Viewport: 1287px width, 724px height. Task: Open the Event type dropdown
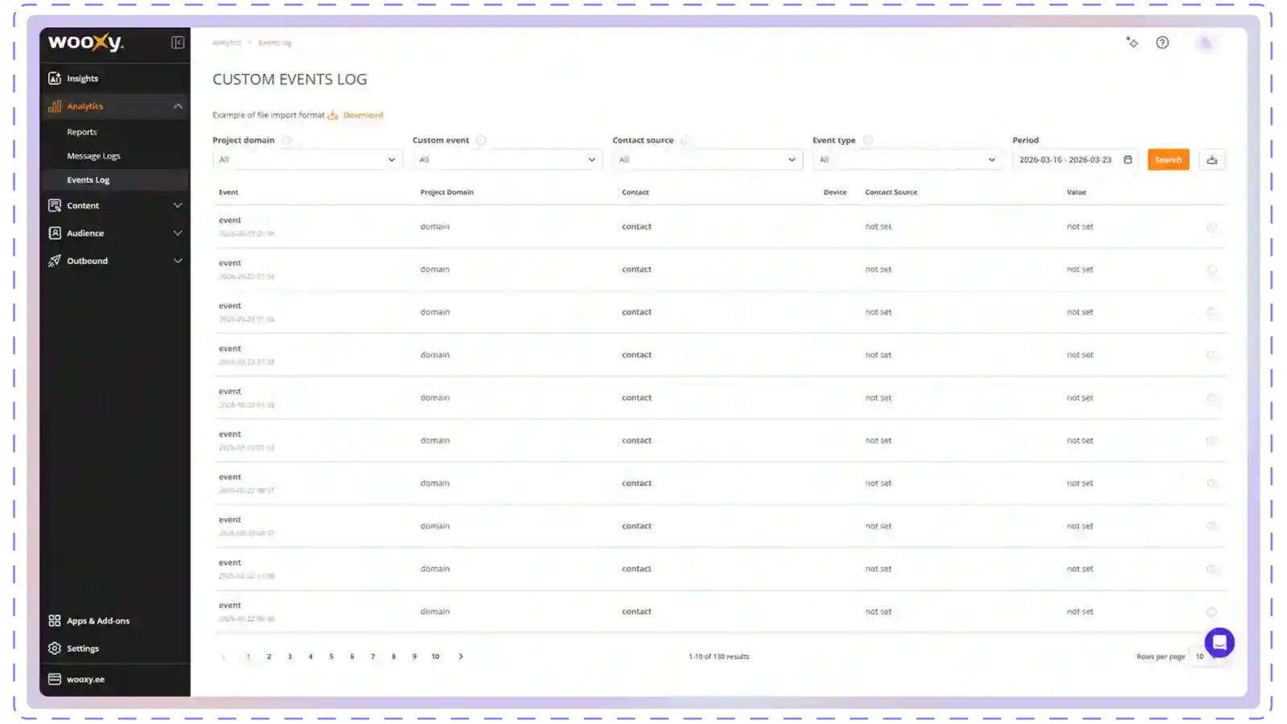(x=907, y=160)
